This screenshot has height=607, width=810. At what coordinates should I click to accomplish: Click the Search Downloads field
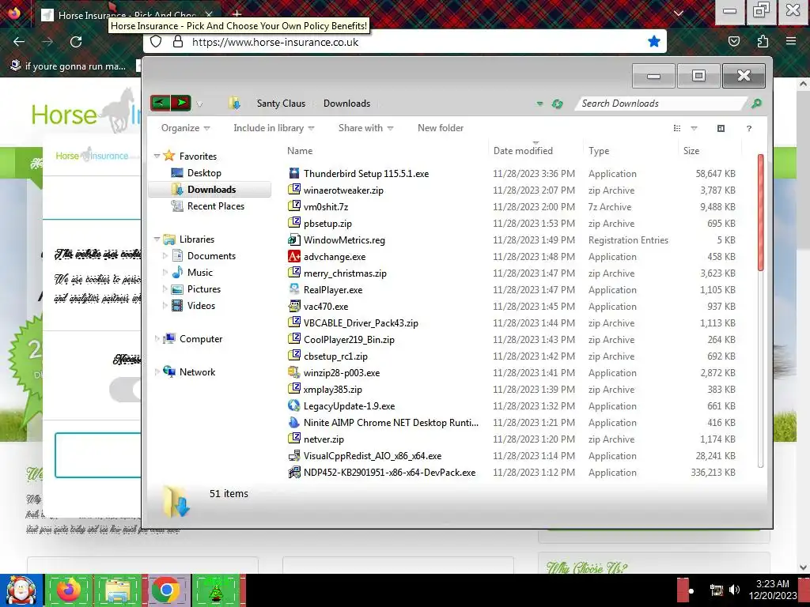point(661,104)
